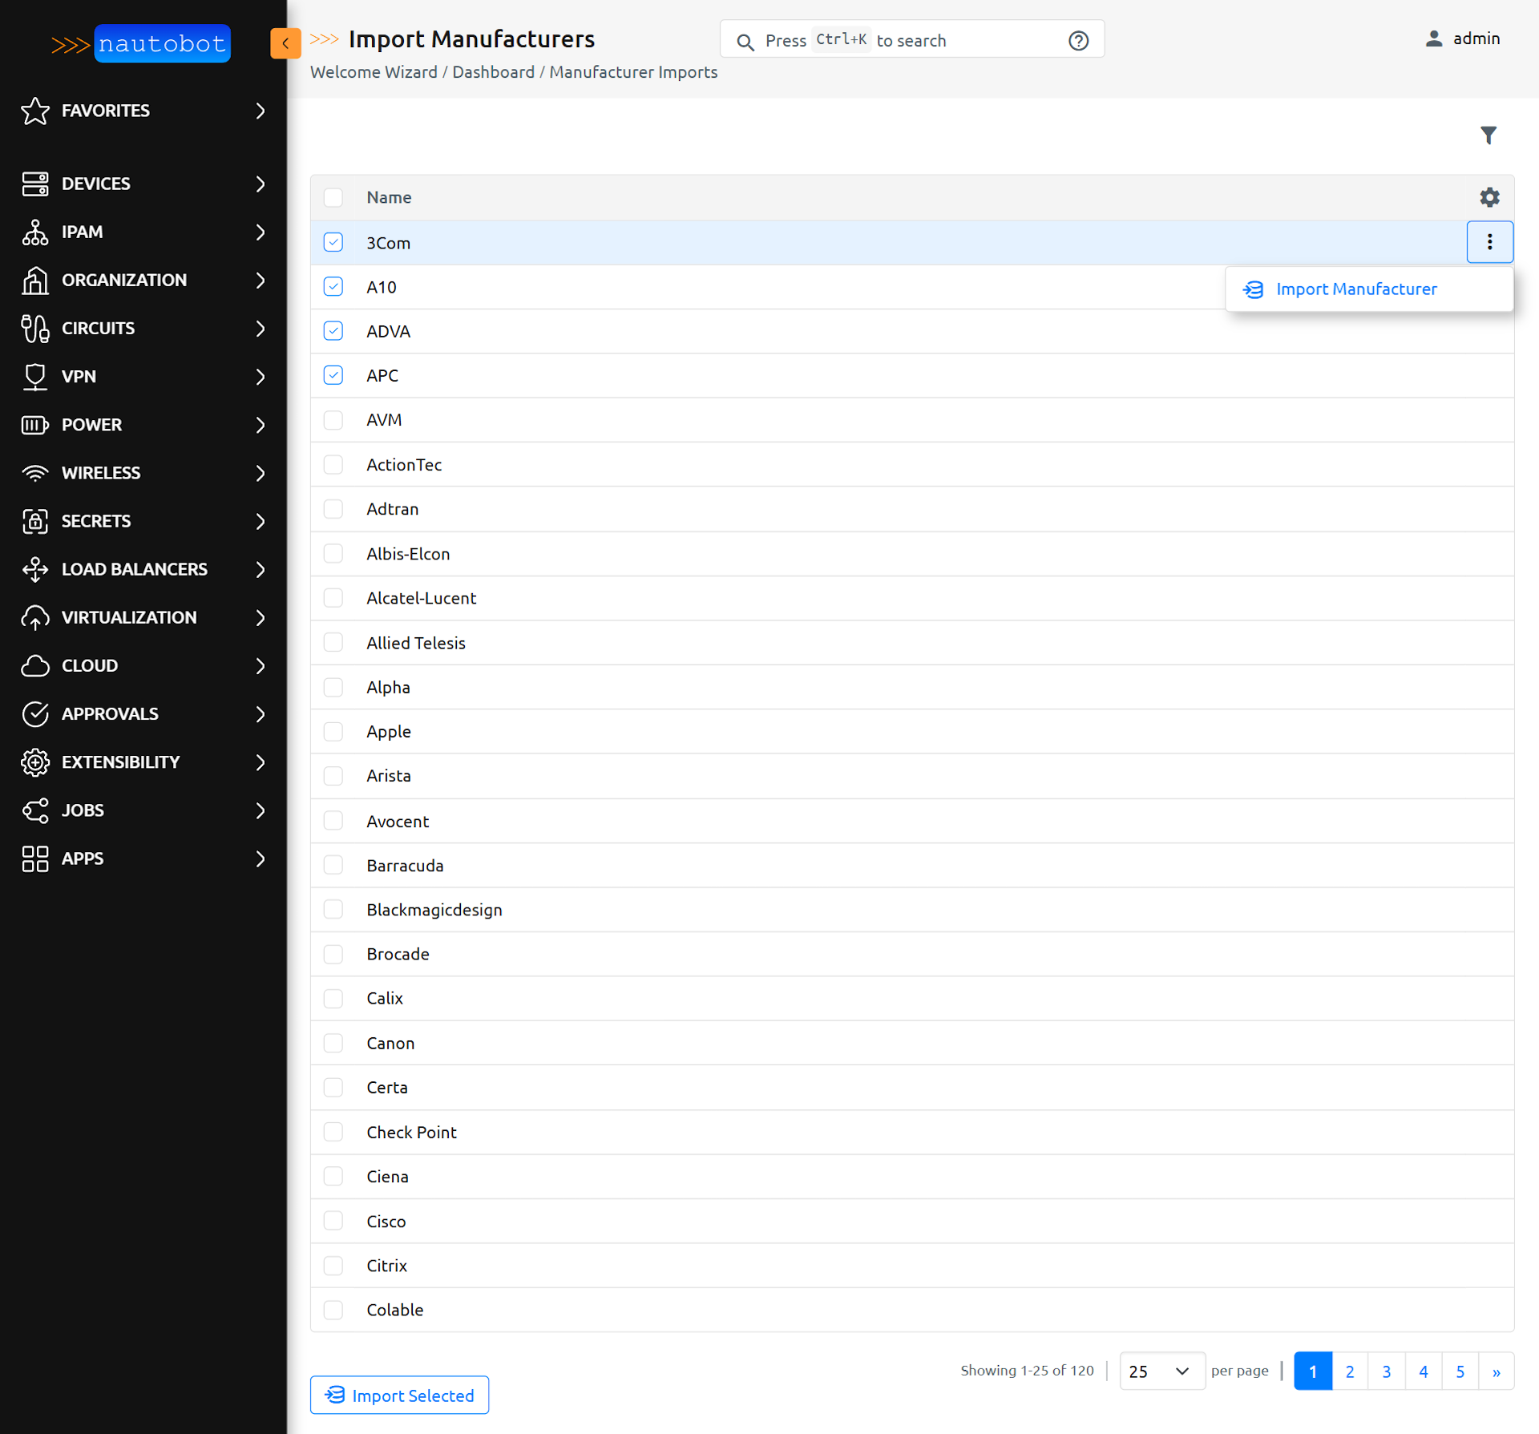Uncheck the APC manufacturer checkbox
Image resolution: width=1539 pixels, height=1434 pixels.
pos(333,375)
